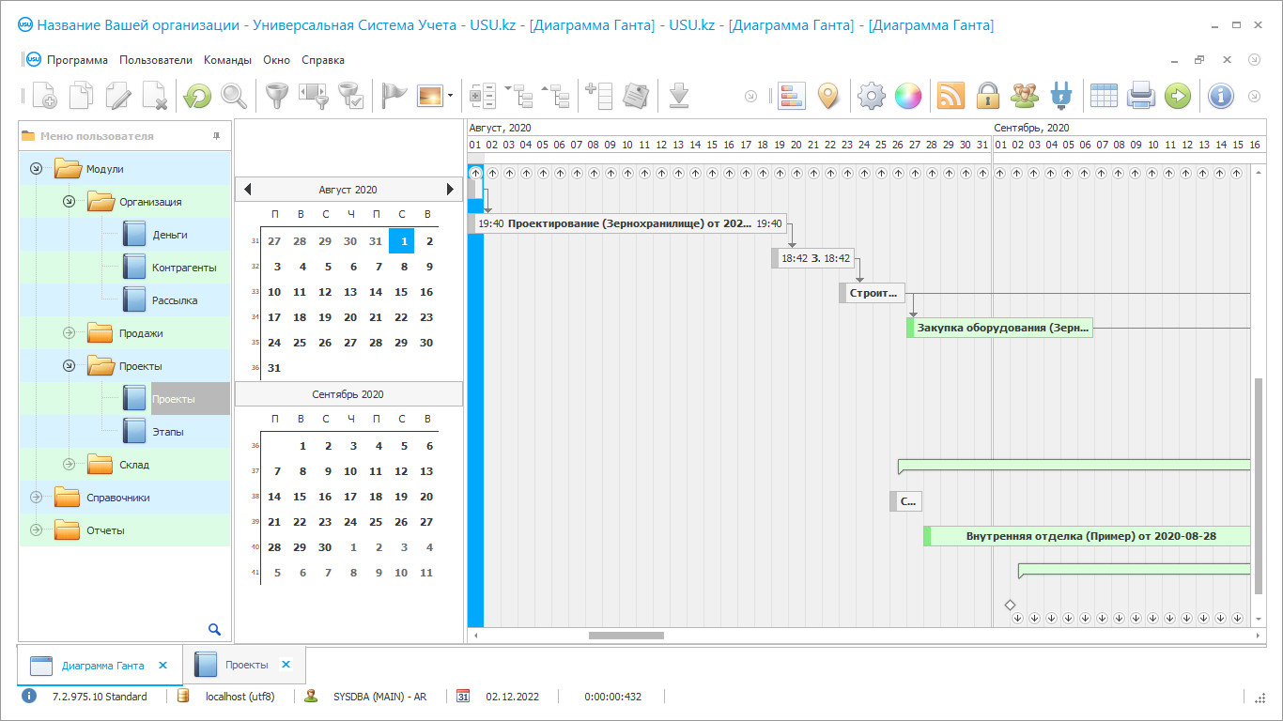Viewport: 1283px width, 721px height.
Task: Click the collapse tree nodes icon
Action: coord(557,95)
